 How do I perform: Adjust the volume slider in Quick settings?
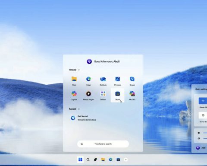tap(205, 133)
